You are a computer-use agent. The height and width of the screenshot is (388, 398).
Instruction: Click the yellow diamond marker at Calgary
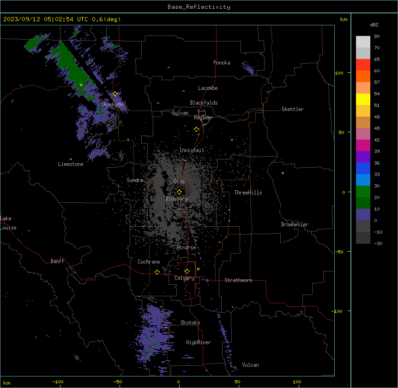coord(187,271)
